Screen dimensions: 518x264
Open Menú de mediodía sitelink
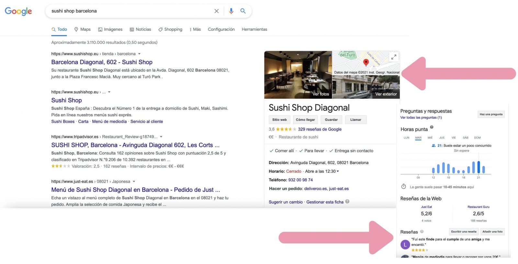pos(109,121)
